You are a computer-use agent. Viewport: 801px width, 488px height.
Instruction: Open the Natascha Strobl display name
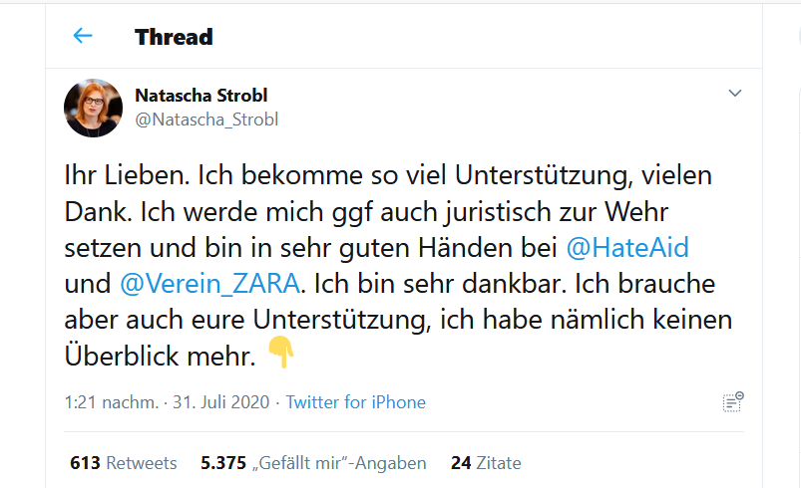(201, 96)
